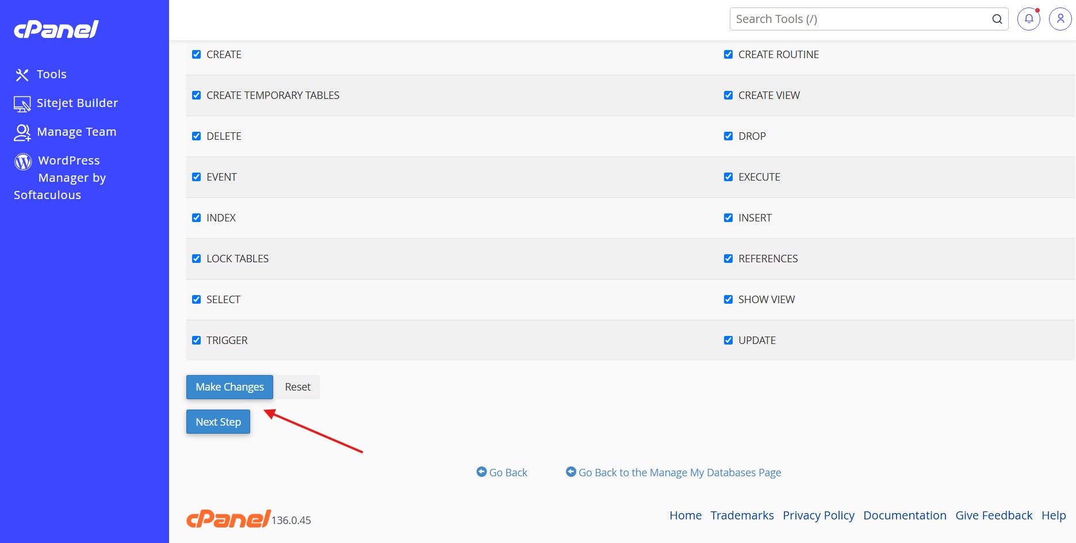Image resolution: width=1076 pixels, height=543 pixels.
Task: Open Tools in the sidebar menu
Action: tap(52, 74)
